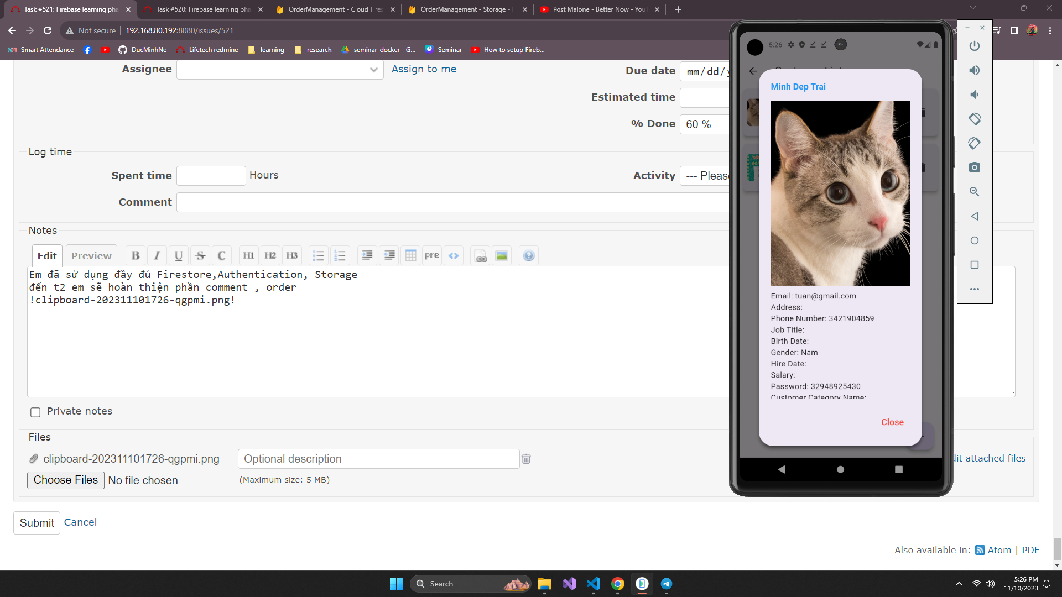1062x597 pixels.
Task: Apply strikethrough formatting in Notes editor
Action: (x=200, y=255)
